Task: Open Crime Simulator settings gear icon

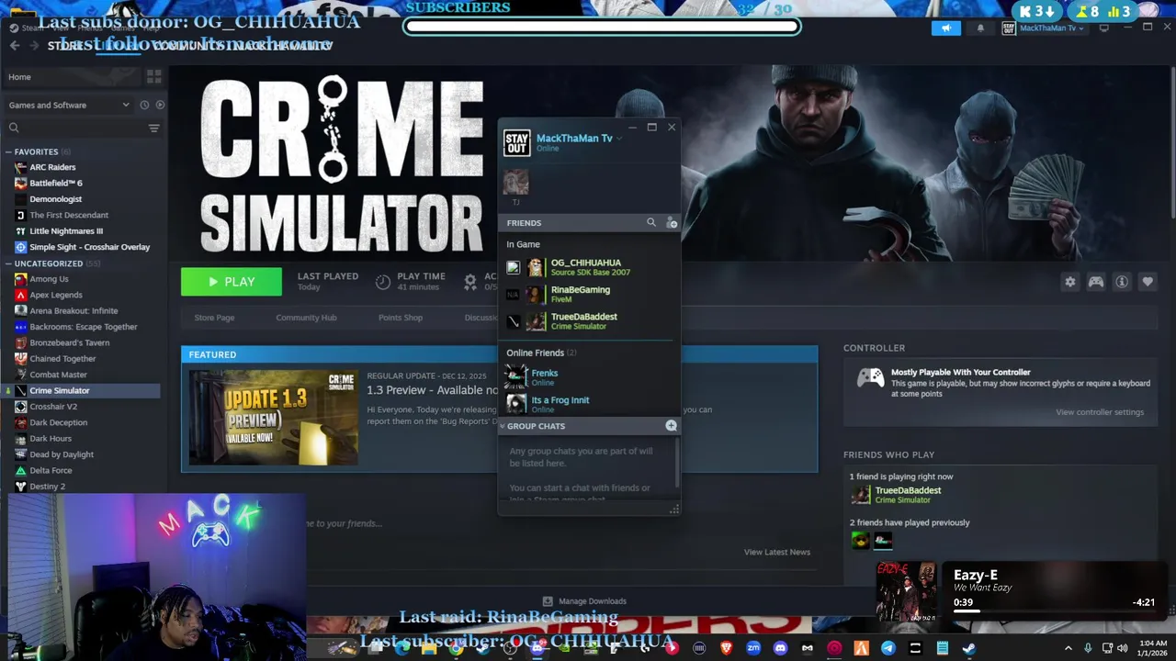Action: (x=1069, y=282)
